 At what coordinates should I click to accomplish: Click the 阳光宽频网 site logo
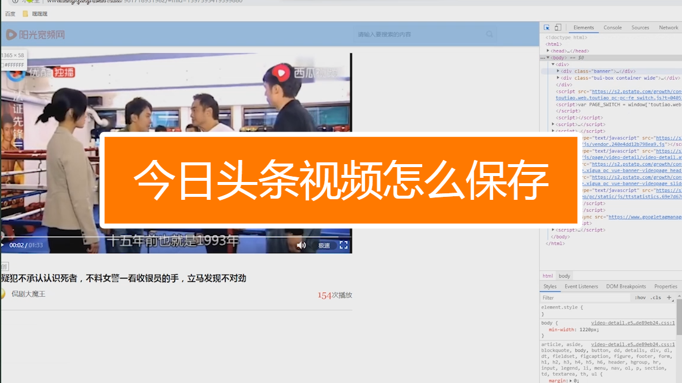tap(36, 34)
